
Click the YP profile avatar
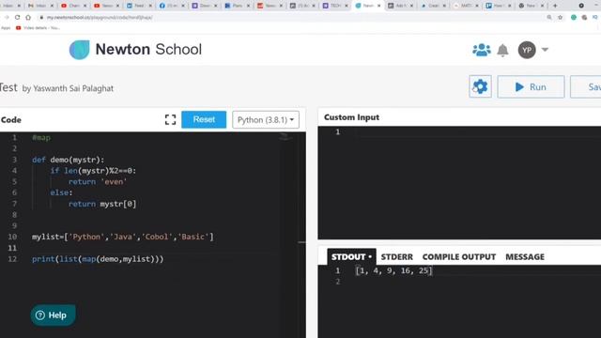tap(527, 50)
